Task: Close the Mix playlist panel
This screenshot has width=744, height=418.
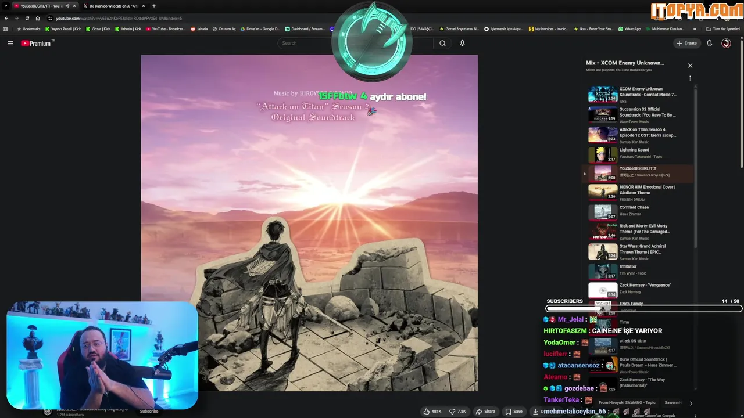Action: pyautogui.click(x=690, y=66)
